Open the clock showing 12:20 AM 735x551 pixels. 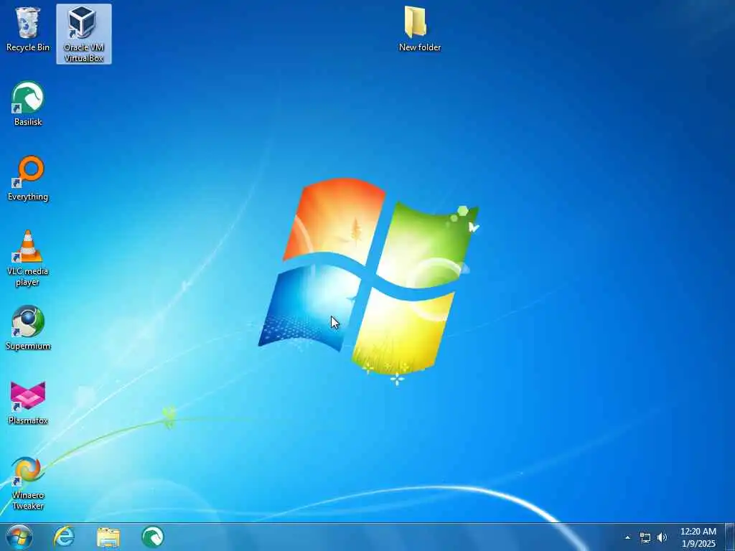coord(698,537)
